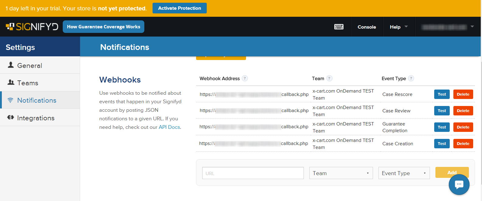
Task: Expand the Help menu
Action: [399, 27]
